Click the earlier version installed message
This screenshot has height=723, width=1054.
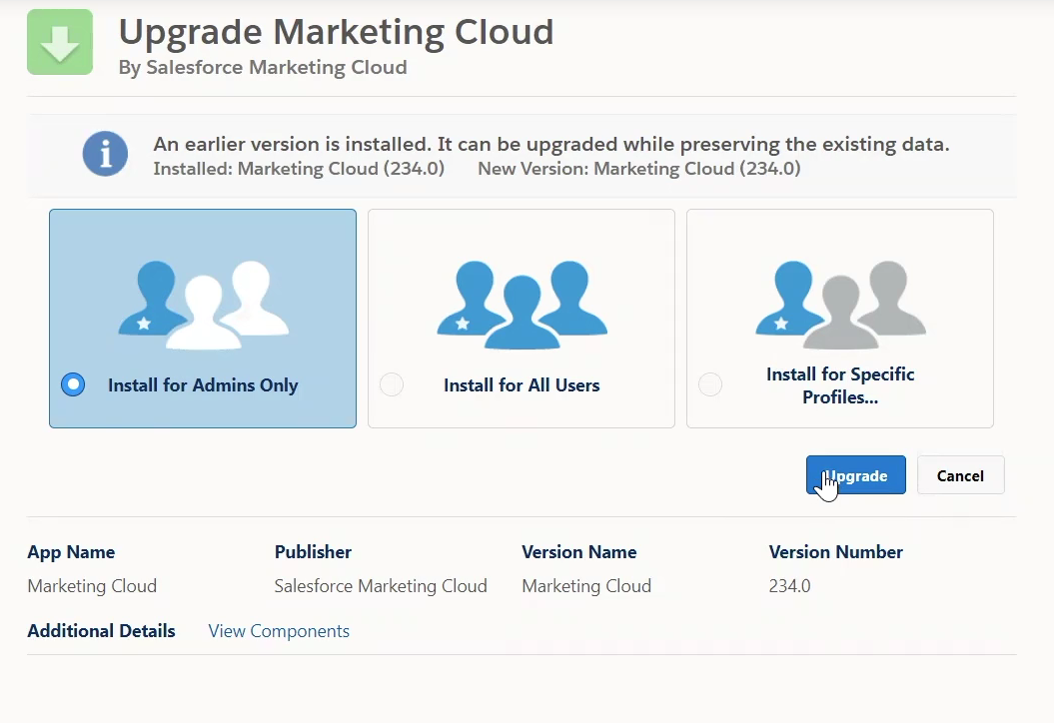[x=551, y=144]
